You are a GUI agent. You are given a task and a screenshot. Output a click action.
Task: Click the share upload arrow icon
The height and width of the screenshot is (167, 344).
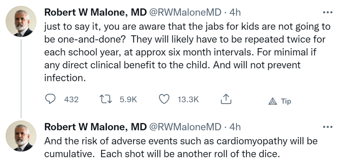[226, 99]
